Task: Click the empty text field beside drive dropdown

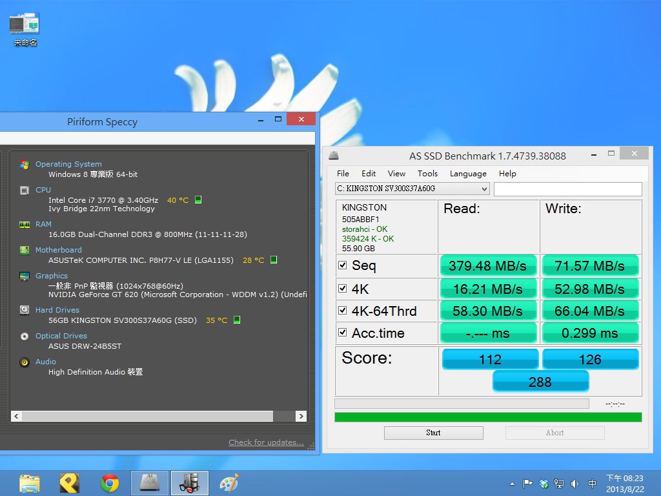Action: [568, 189]
